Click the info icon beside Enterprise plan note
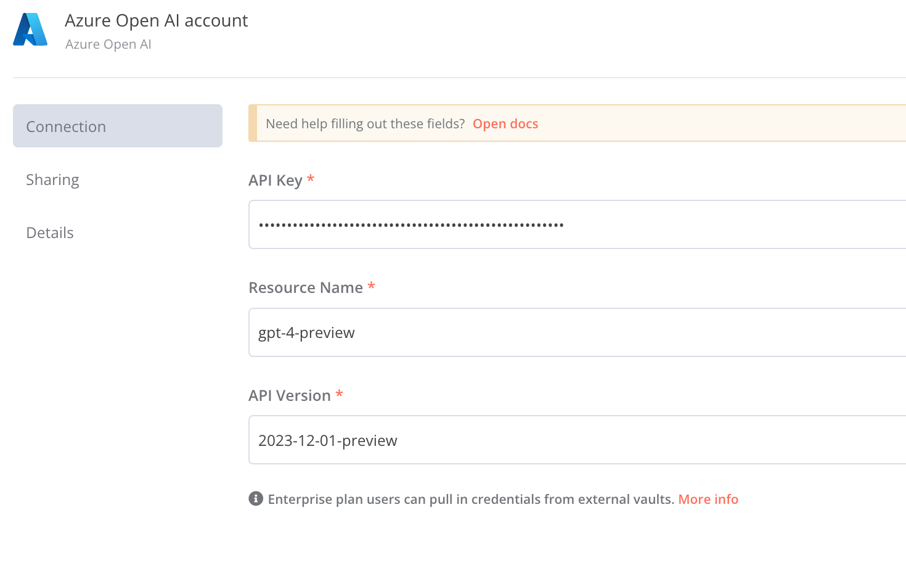Screen dimensions: 906x576 256,498
